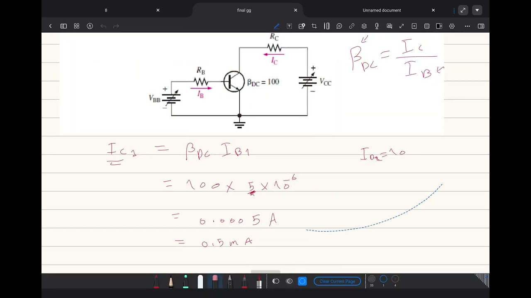
Task: Close the final gg tab
Action: pyautogui.click(x=295, y=10)
